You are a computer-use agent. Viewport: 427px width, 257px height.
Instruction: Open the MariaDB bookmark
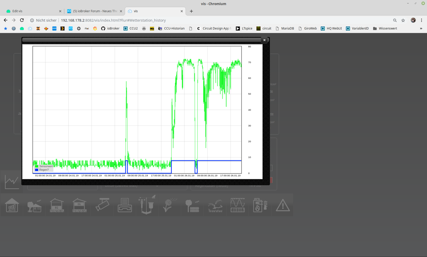285,28
